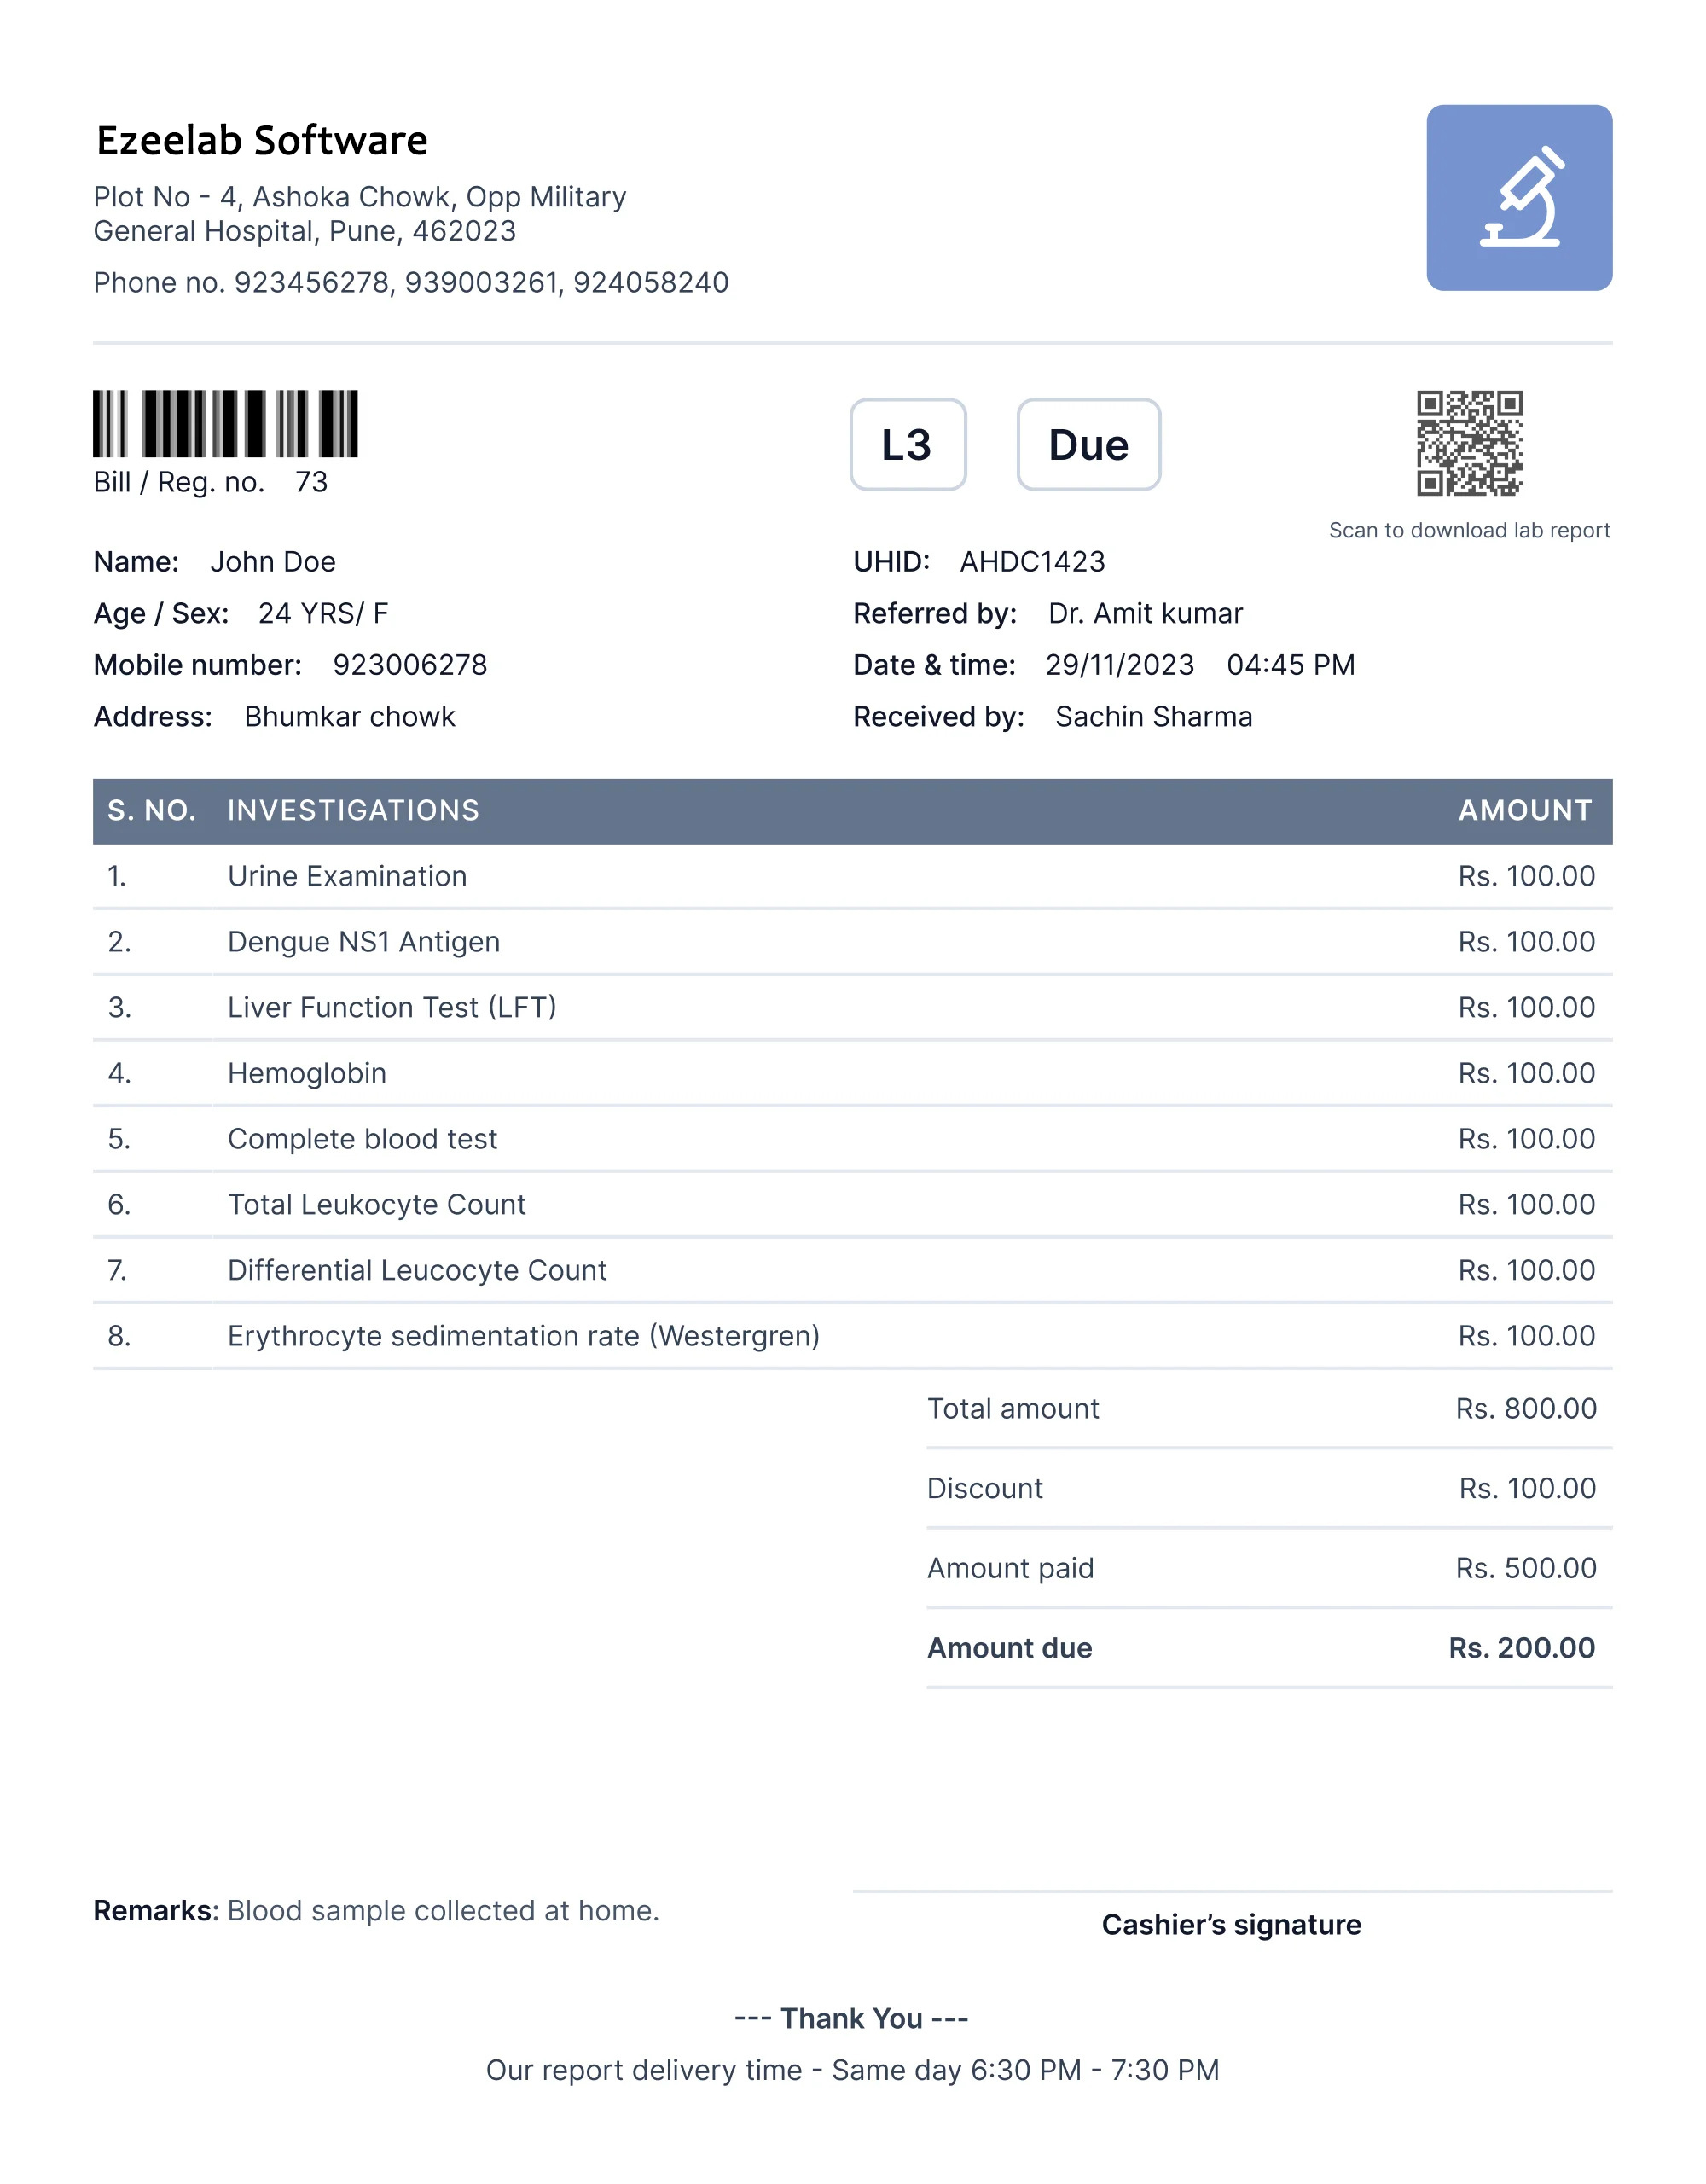Switch to the AMOUNT column header
This screenshot has width=1706, height=2184.
point(1526,810)
